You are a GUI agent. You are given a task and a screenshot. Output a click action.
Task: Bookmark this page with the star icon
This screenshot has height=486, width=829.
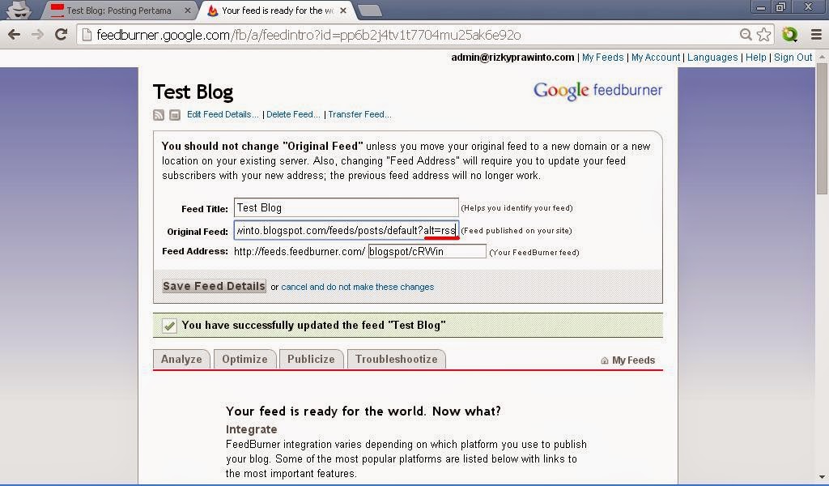point(763,35)
